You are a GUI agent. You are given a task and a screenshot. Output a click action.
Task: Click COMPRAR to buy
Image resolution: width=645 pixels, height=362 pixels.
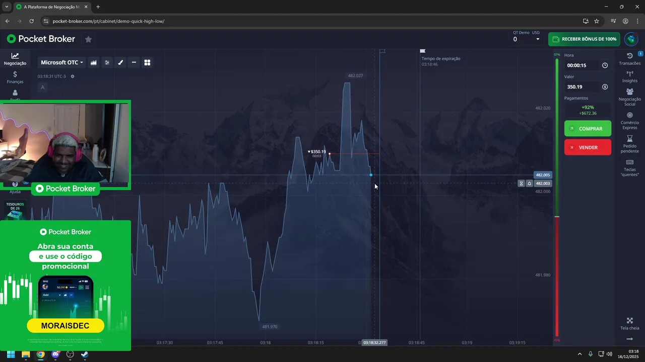pyautogui.click(x=588, y=129)
